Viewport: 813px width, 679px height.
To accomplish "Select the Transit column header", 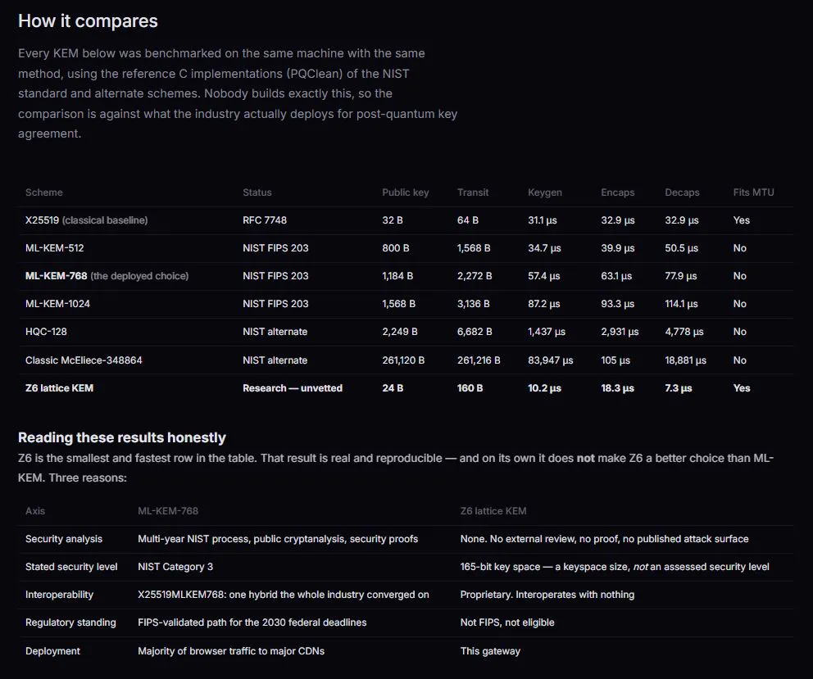I will click(473, 192).
